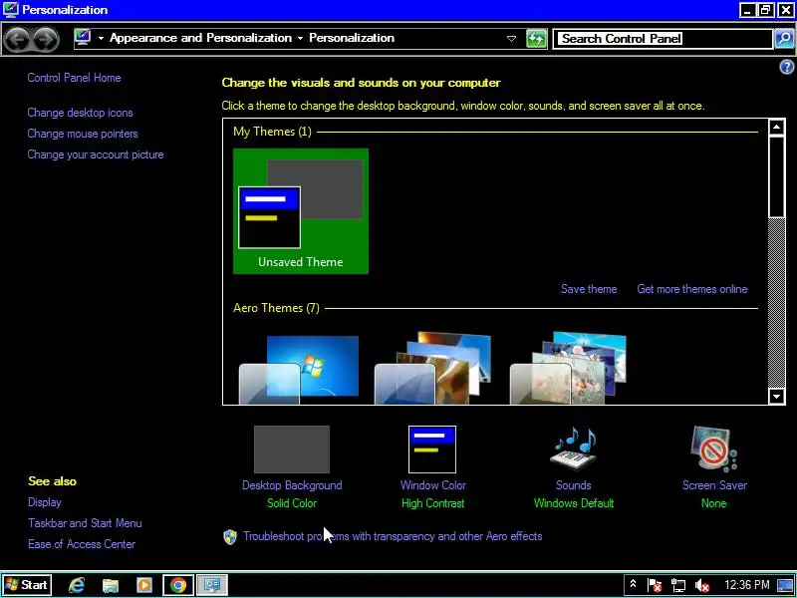The height and width of the screenshot is (598, 797).
Task: Click 'Solid Color' under Desktop Background
Action: pyautogui.click(x=292, y=503)
